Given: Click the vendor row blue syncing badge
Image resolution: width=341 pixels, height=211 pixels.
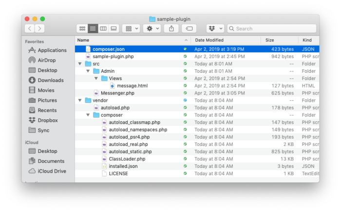Looking at the screenshot, I should point(185,100).
